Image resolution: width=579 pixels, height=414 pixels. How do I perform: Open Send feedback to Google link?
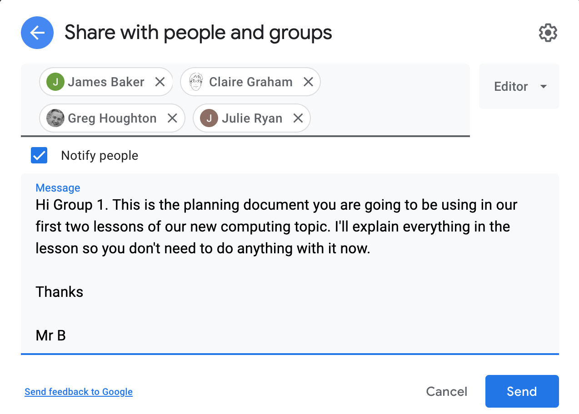pyautogui.click(x=79, y=392)
